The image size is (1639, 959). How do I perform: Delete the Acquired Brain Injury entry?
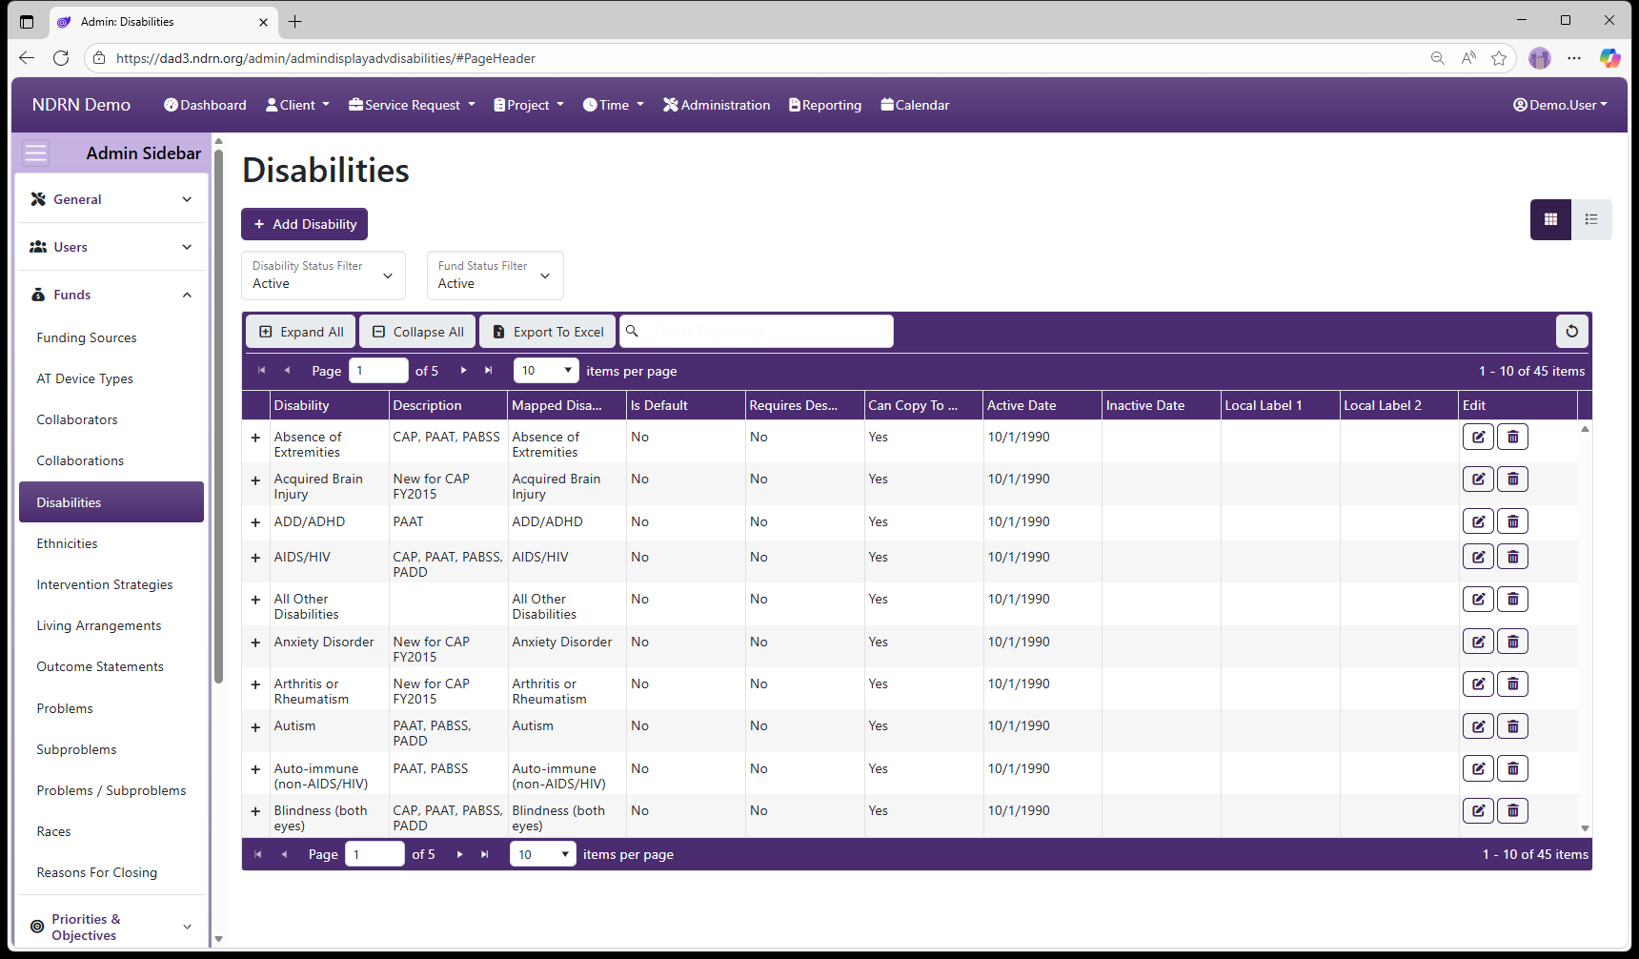click(x=1512, y=479)
